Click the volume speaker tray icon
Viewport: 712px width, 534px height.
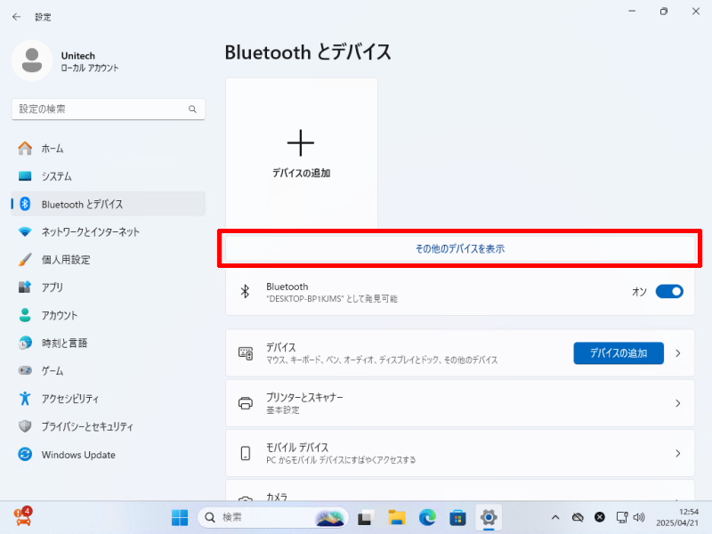pyautogui.click(x=639, y=517)
